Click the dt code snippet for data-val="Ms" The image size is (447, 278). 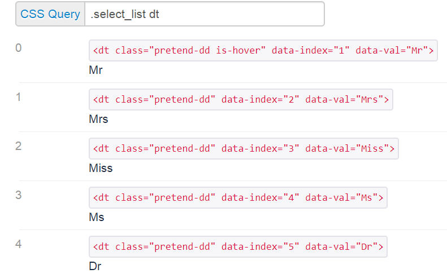238,198
